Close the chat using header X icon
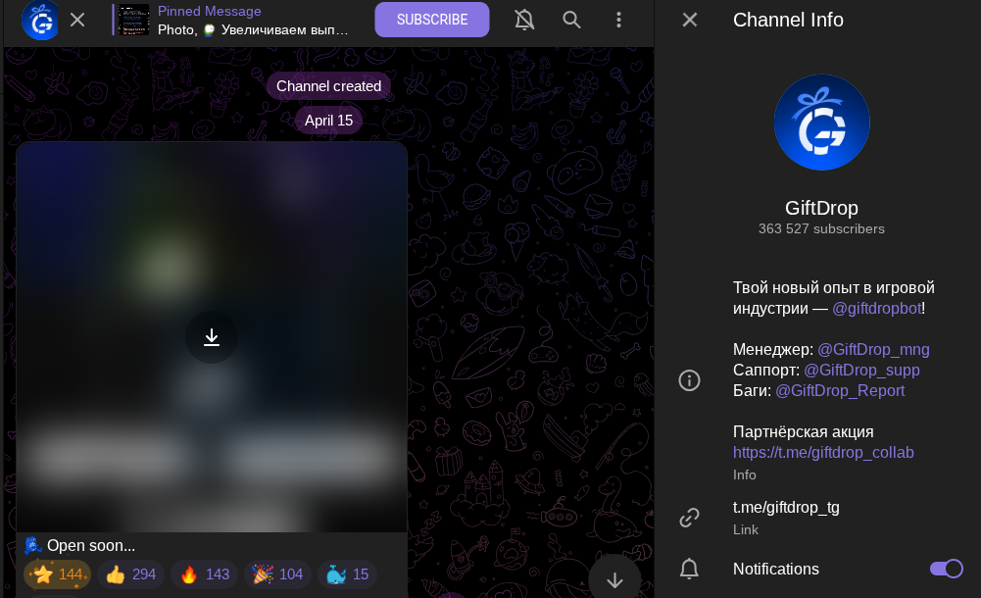Viewport: 981px width, 598px height. (77, 20)
